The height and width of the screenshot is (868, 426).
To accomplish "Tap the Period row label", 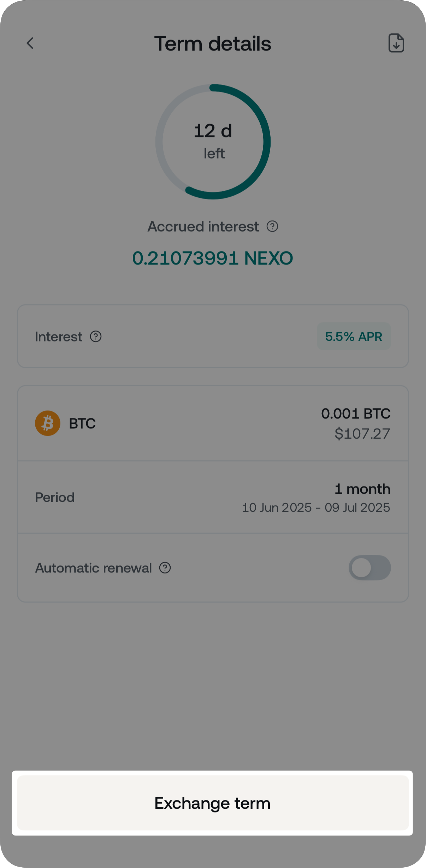I will pyautogui.click(x=55, y=497).
